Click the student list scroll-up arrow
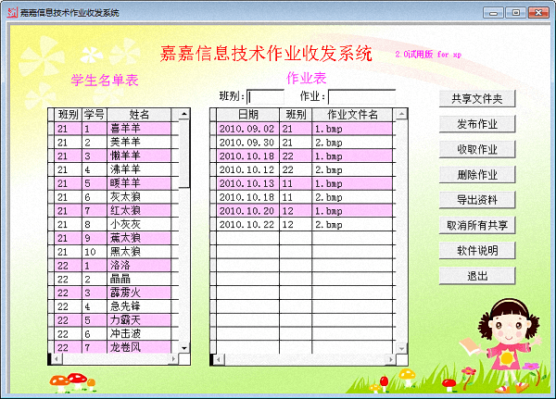 (x=183, y=115)
